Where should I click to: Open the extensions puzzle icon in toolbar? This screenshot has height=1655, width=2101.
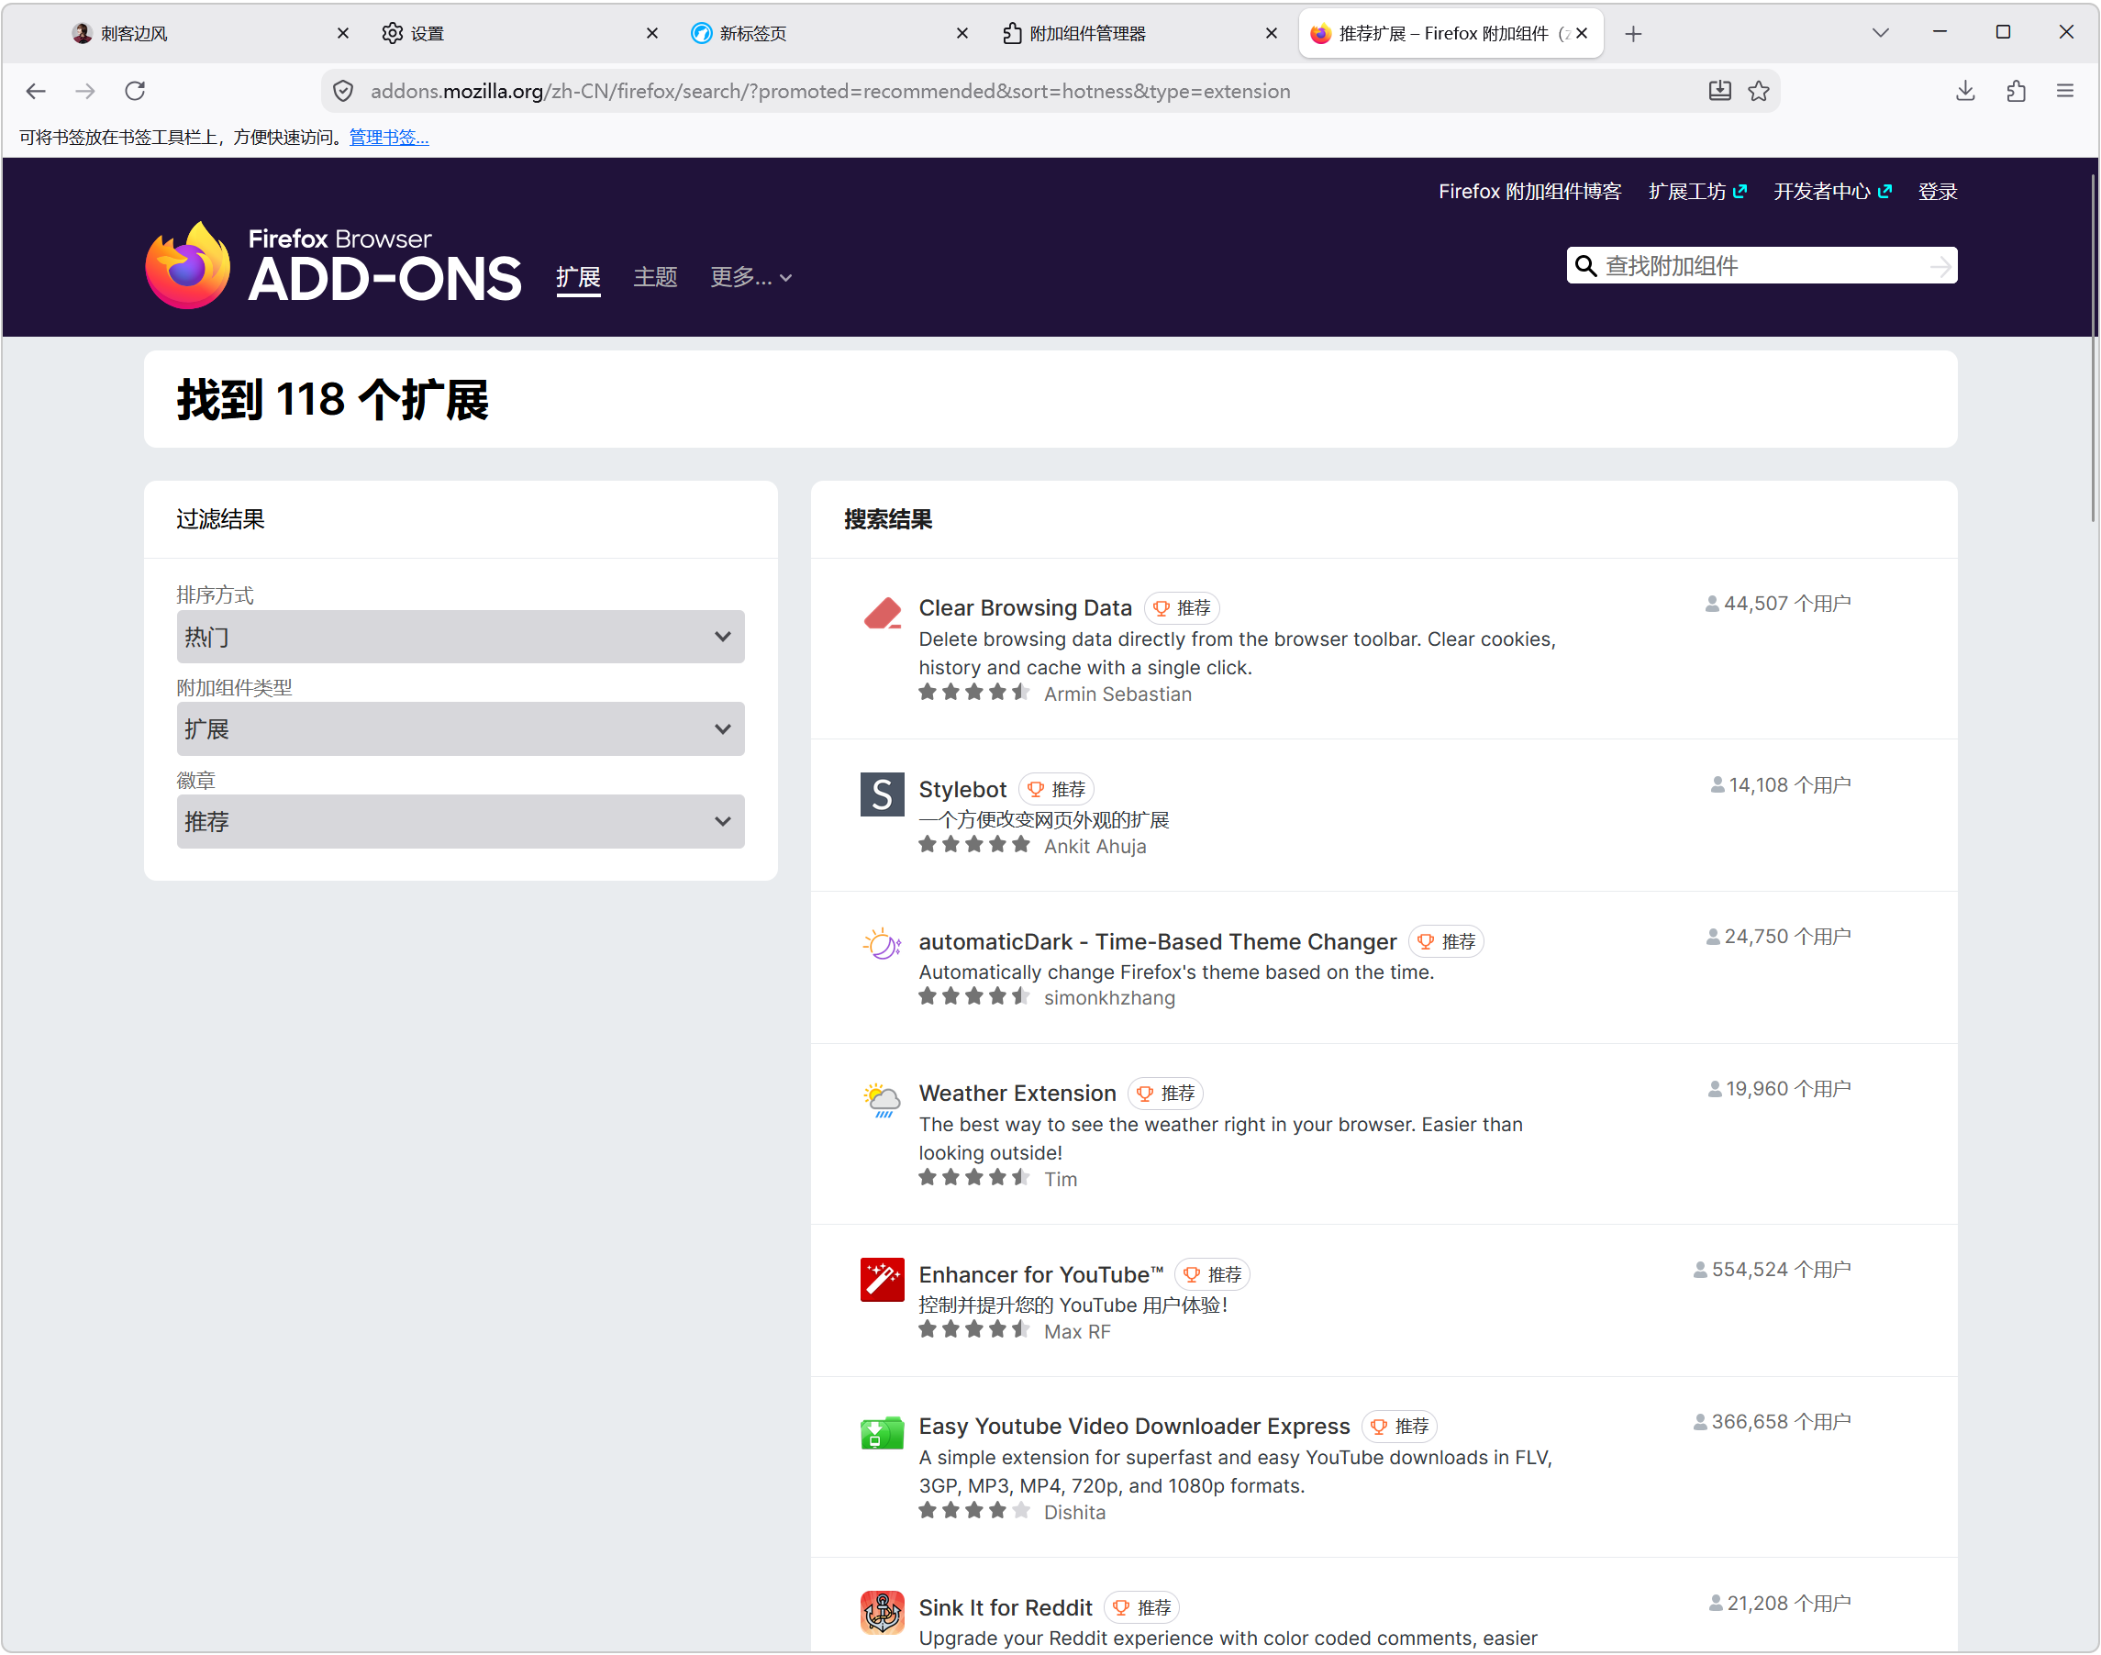pyautogui.click(x=2016, y=91)
